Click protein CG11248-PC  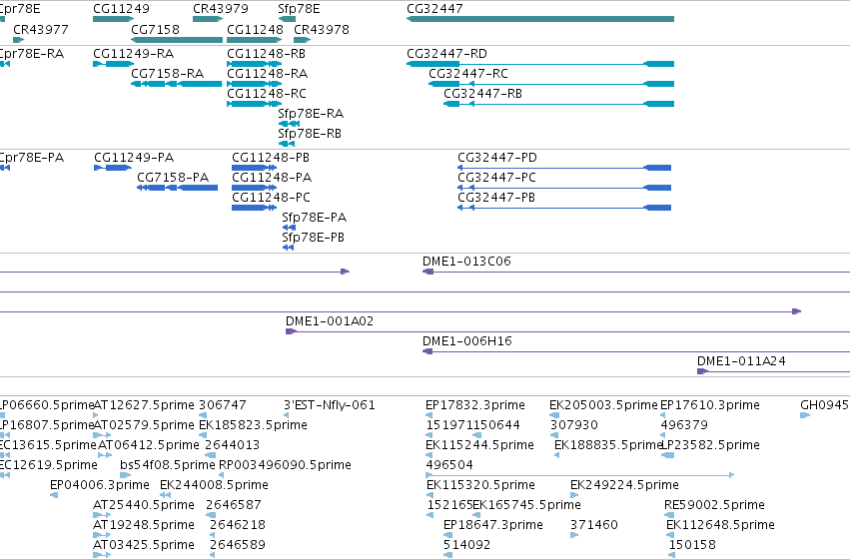[255, 208]
